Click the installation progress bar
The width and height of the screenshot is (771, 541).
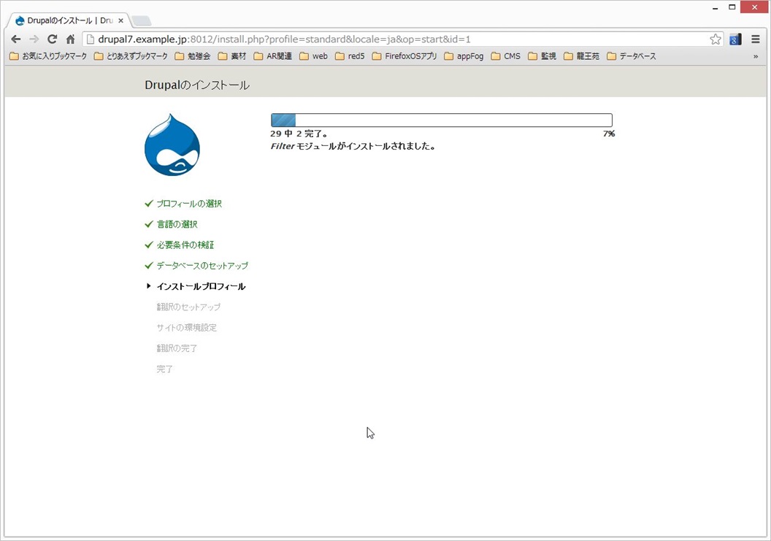[x=442, y=120]
